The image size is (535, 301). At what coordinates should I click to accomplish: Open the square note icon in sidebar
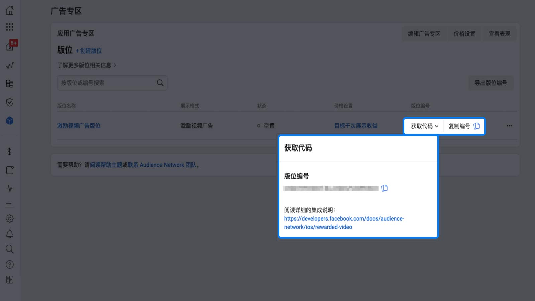10,170
